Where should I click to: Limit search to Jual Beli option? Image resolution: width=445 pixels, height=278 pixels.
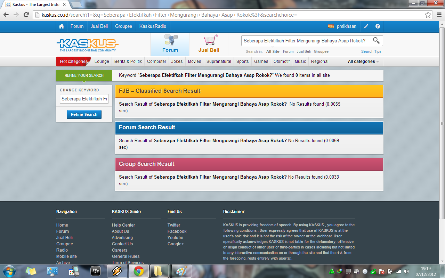[304, 51]
